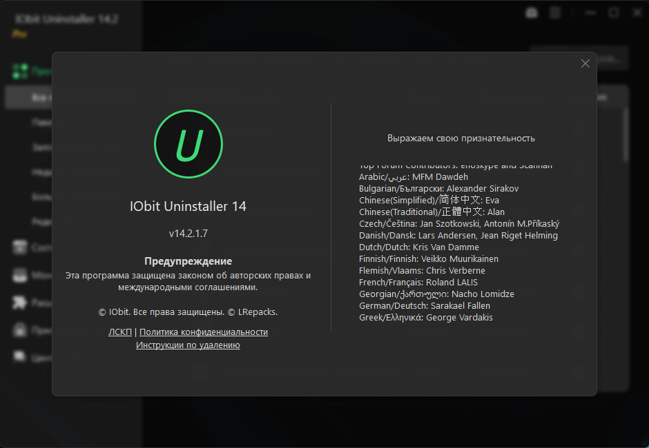Click the 'Эта программа защищена законом' warning text
Viewport: 649px width, 448px height.
pyautogui.click(x=188, y=281)
